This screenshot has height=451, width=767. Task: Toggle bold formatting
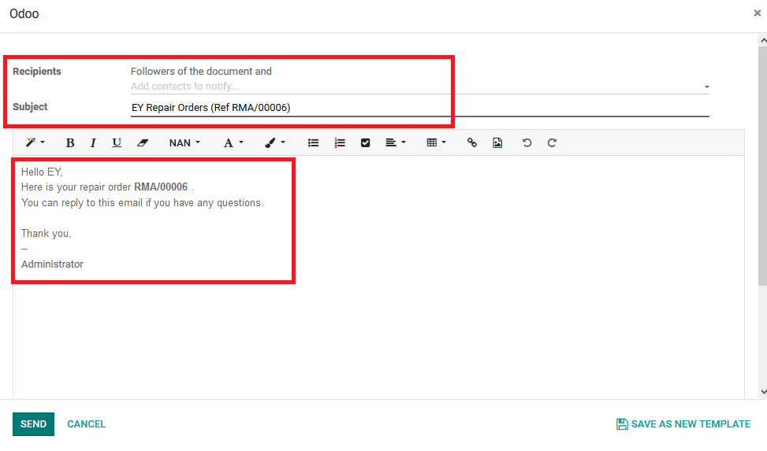[70, 142]
